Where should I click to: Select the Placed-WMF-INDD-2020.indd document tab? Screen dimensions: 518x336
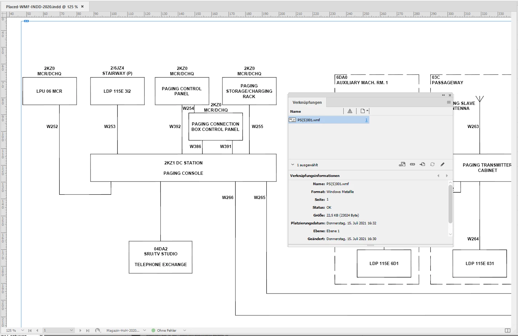[x=42, y=7]
